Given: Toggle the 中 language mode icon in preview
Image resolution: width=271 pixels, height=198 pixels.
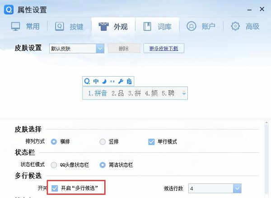Looking at the screenshot, I should pos(96,81).
